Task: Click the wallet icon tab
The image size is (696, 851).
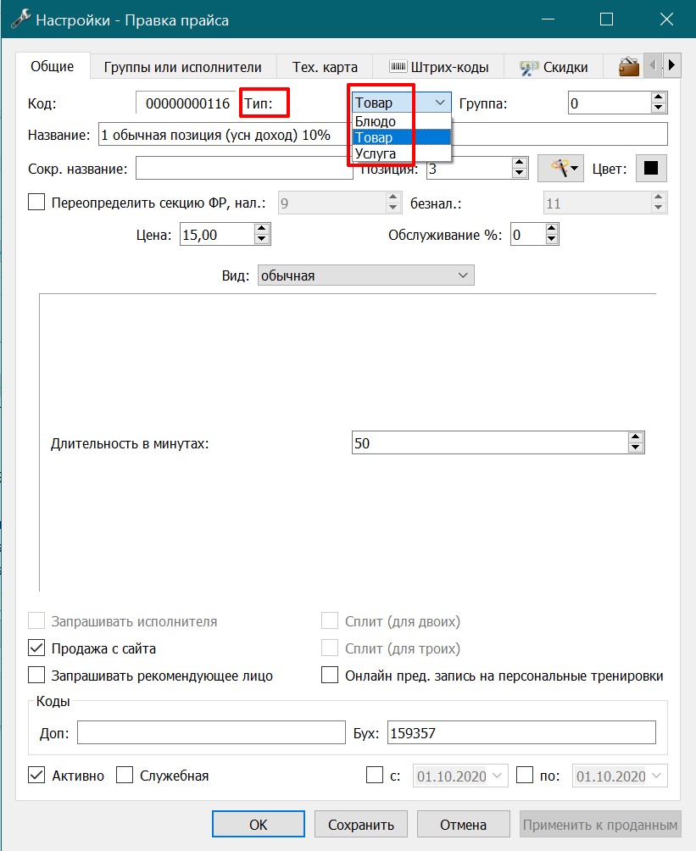Action: [629, 67]
